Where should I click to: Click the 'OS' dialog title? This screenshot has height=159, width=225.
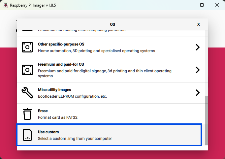112,24
